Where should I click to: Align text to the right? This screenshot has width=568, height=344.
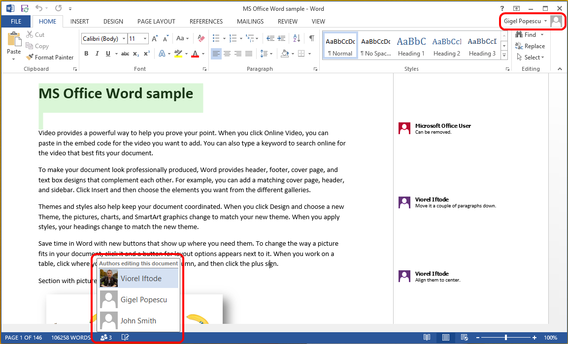[x=238, y=54]
